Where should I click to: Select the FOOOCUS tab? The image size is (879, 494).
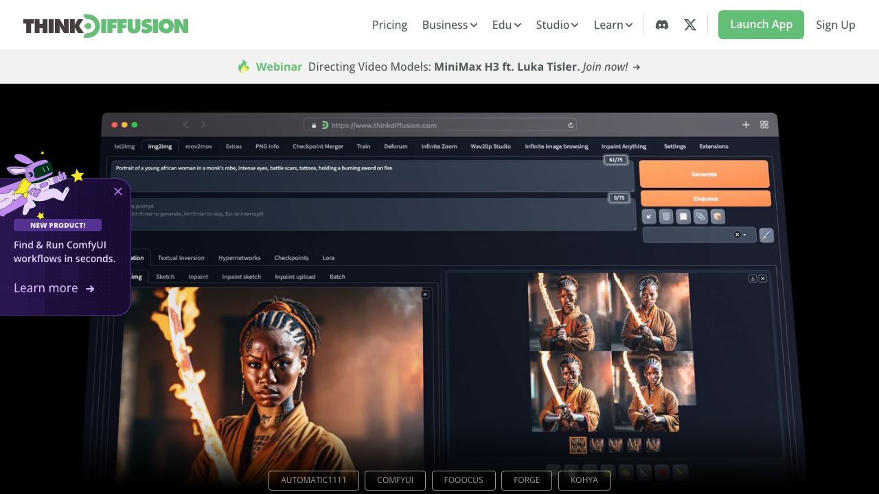[464, 480]
